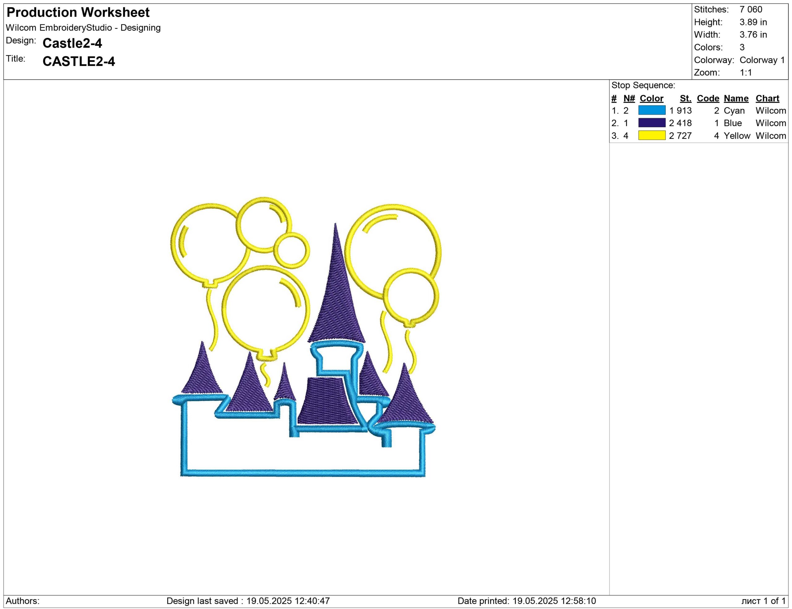Click the Name column header
This screenshot has width=792, height=609.
click(x=736, y=98)
